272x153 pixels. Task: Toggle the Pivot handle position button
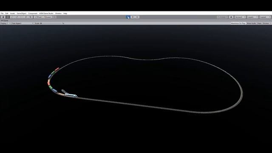click(x=38, y=17)
